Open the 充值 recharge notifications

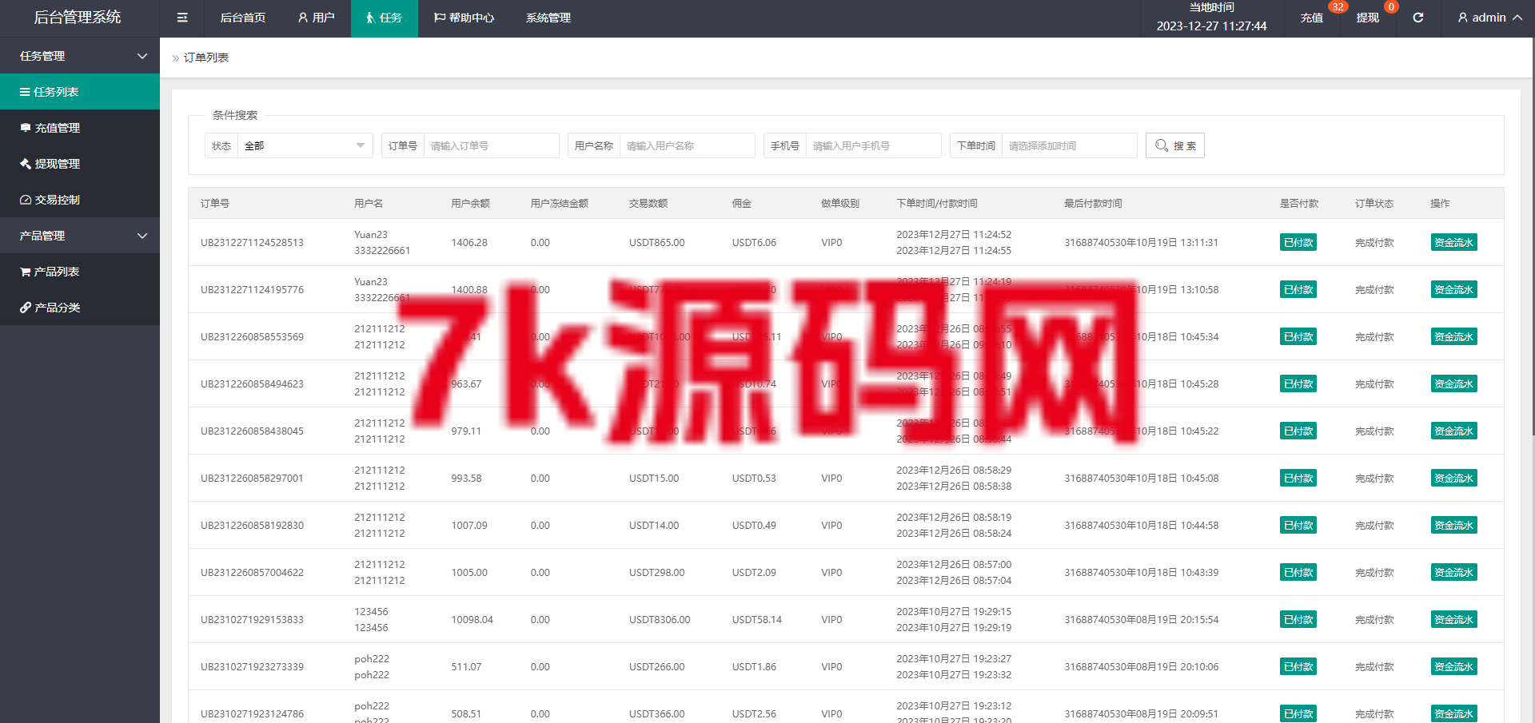point(1311,18)
